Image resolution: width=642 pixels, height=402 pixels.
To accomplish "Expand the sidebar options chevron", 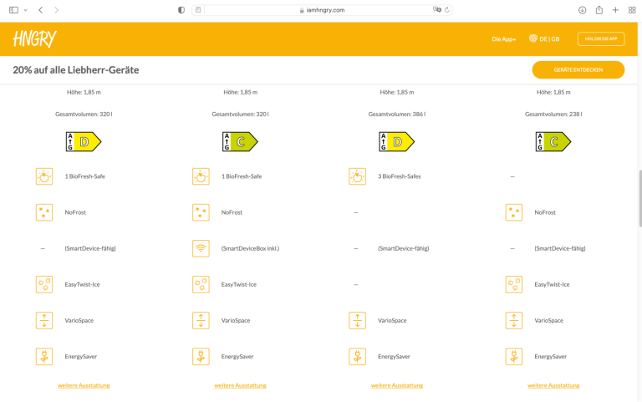I will coord(25,10).
